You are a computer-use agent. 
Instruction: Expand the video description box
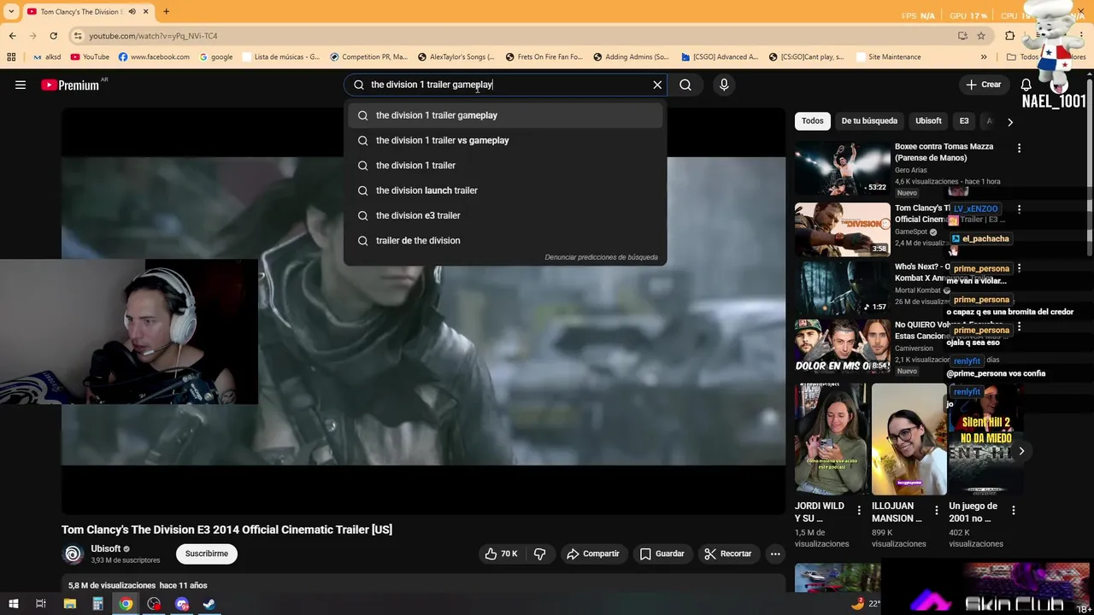click(423, 584)
